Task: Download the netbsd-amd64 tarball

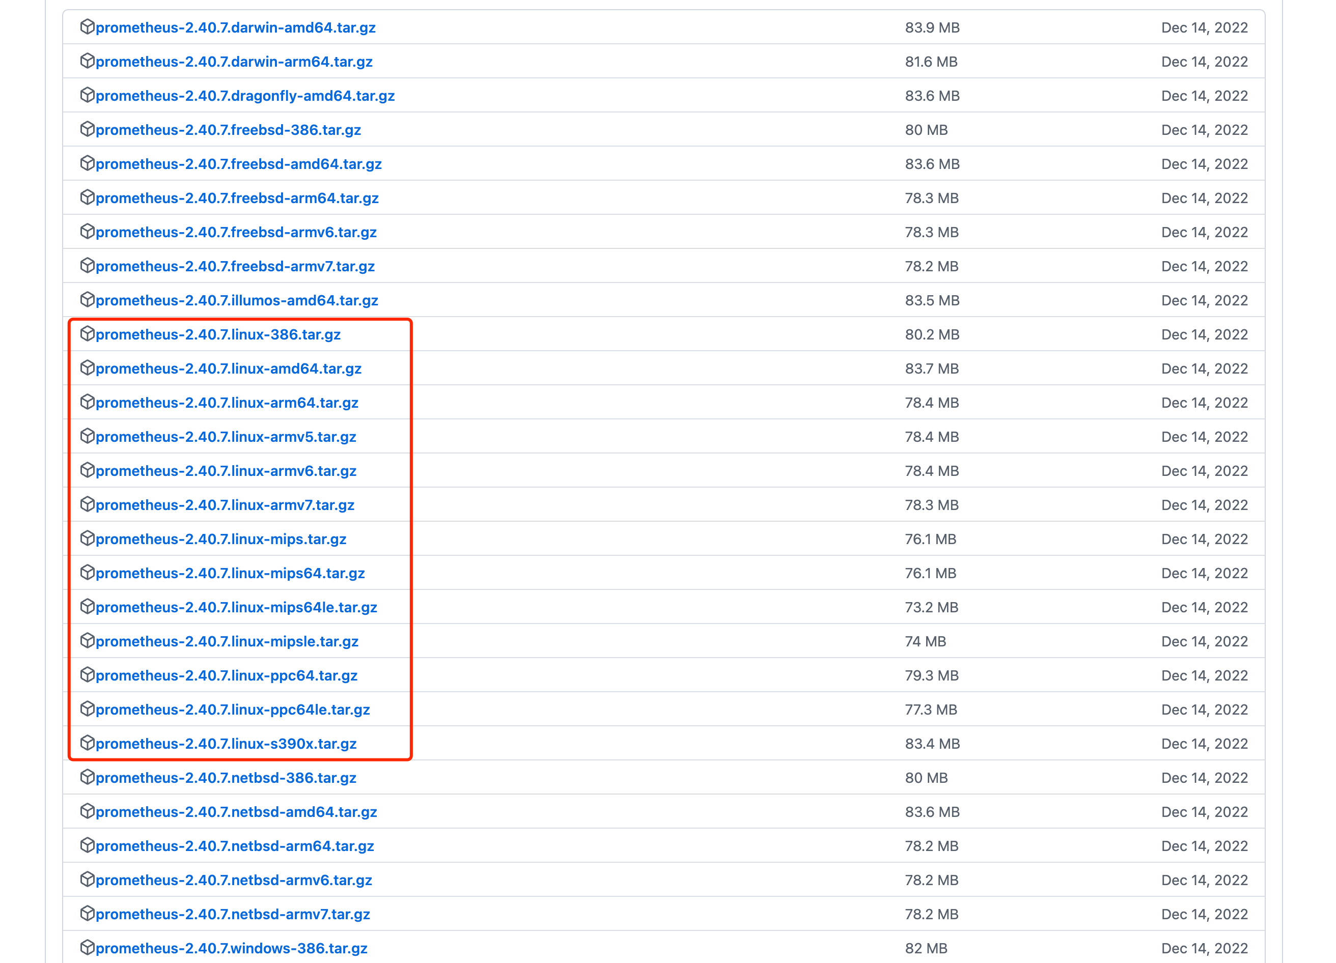Action: pos(236,812)
